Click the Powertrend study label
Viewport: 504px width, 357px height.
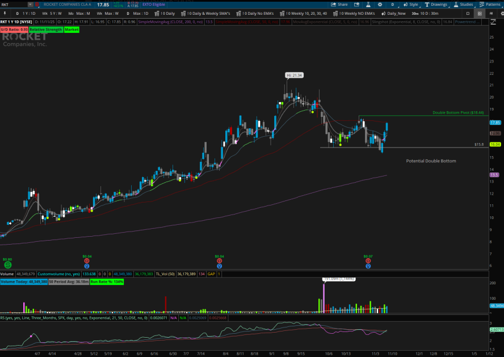click(467, 22)
